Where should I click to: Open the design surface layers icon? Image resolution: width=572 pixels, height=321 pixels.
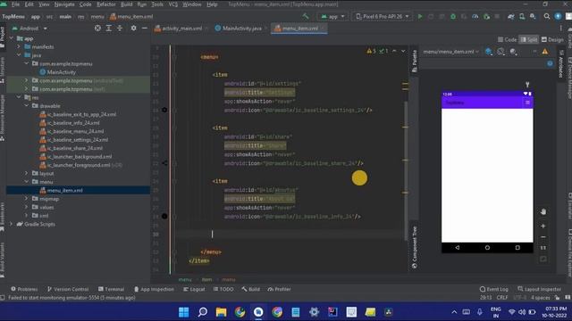pos(489,52)
